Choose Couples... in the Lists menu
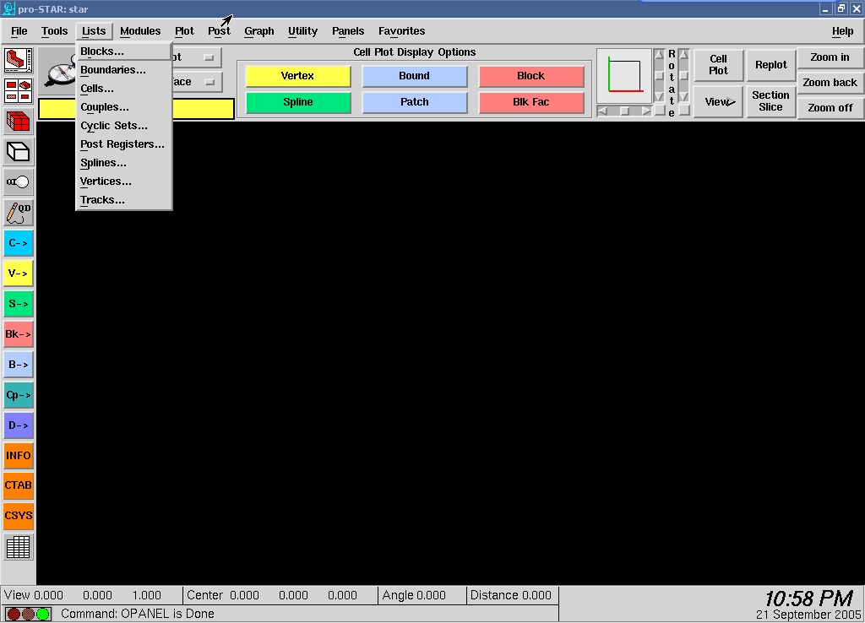865x623 pixels. 123,107
